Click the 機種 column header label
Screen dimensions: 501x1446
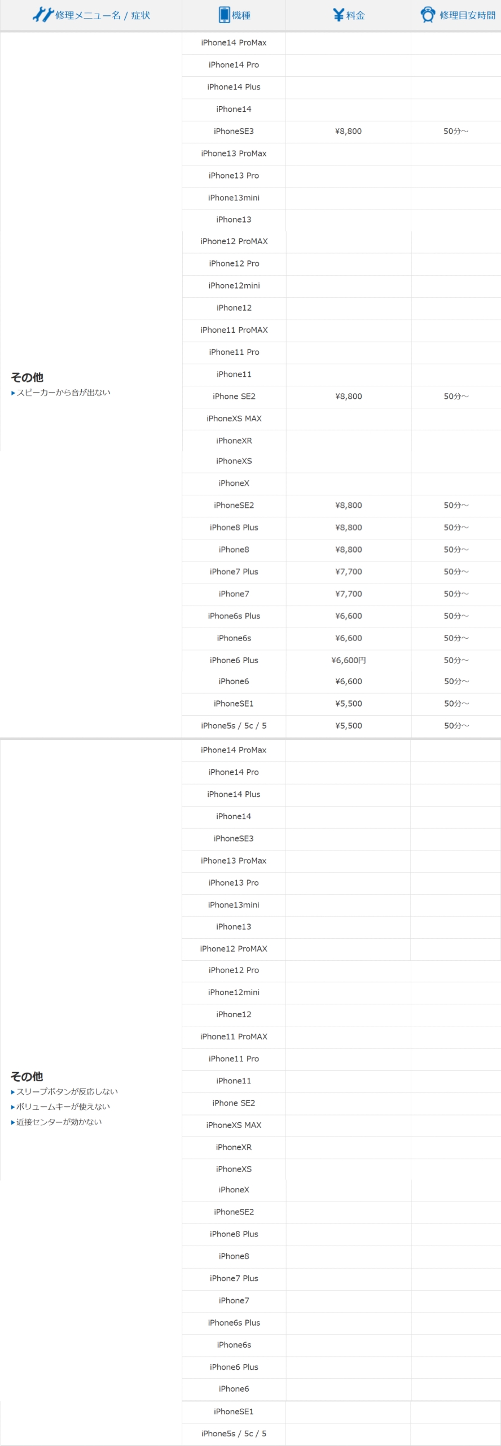(x=241, y=15)
